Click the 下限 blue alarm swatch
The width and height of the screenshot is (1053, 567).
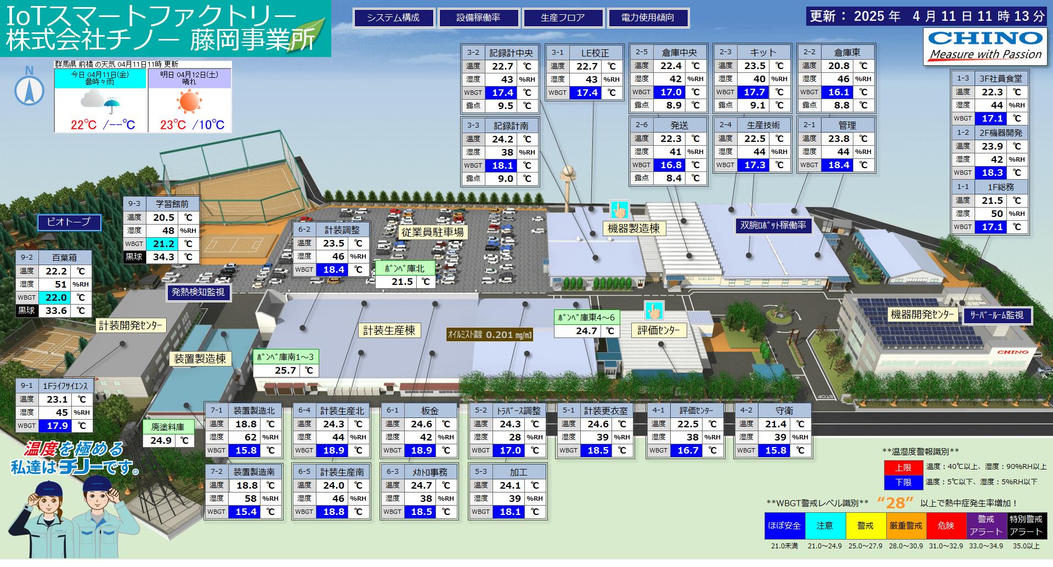(x=903, y=482)
